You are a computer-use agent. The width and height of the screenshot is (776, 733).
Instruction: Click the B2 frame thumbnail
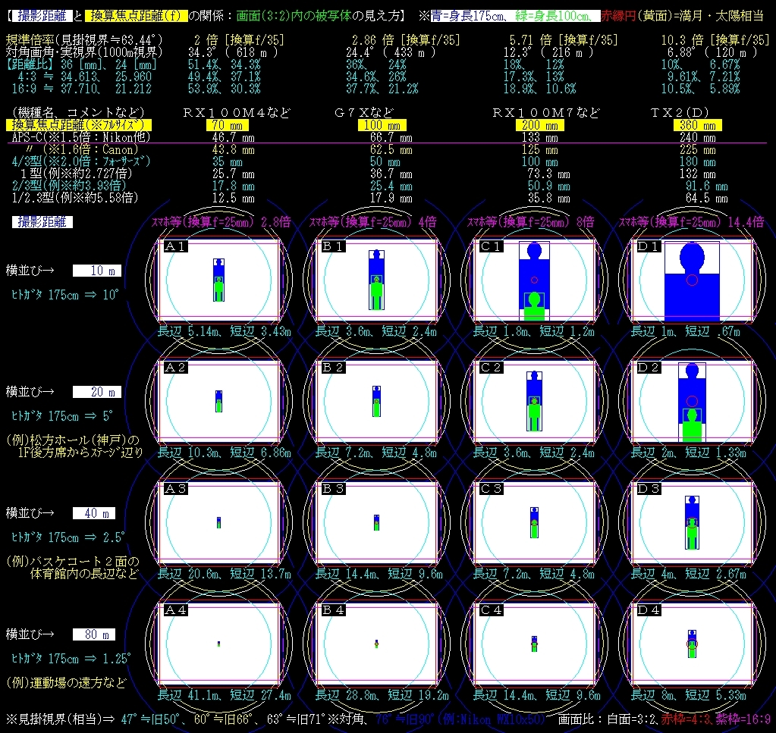coord(376,401)
